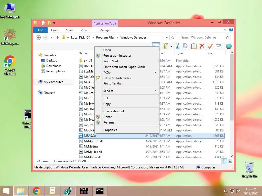
Task: Select Recent places in the navigation pane
Action: coord(55,71)
